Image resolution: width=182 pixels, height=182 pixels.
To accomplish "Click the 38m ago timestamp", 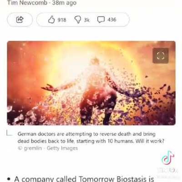I will pos(64,3).
